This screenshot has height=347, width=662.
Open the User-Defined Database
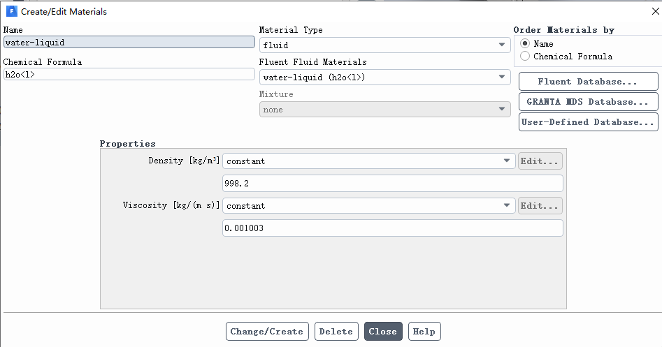[588, 122]
